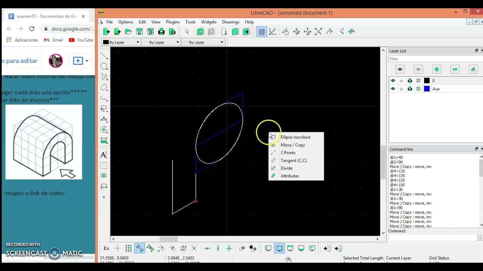Screen dimensions: 483x271
Task: Open the Plugins menu
Action: coord(173,22)
